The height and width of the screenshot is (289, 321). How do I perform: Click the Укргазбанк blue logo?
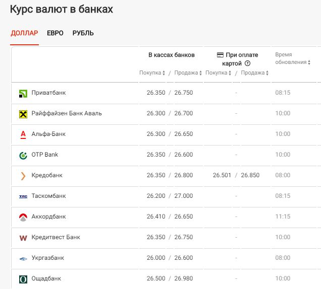pos(23,259)
